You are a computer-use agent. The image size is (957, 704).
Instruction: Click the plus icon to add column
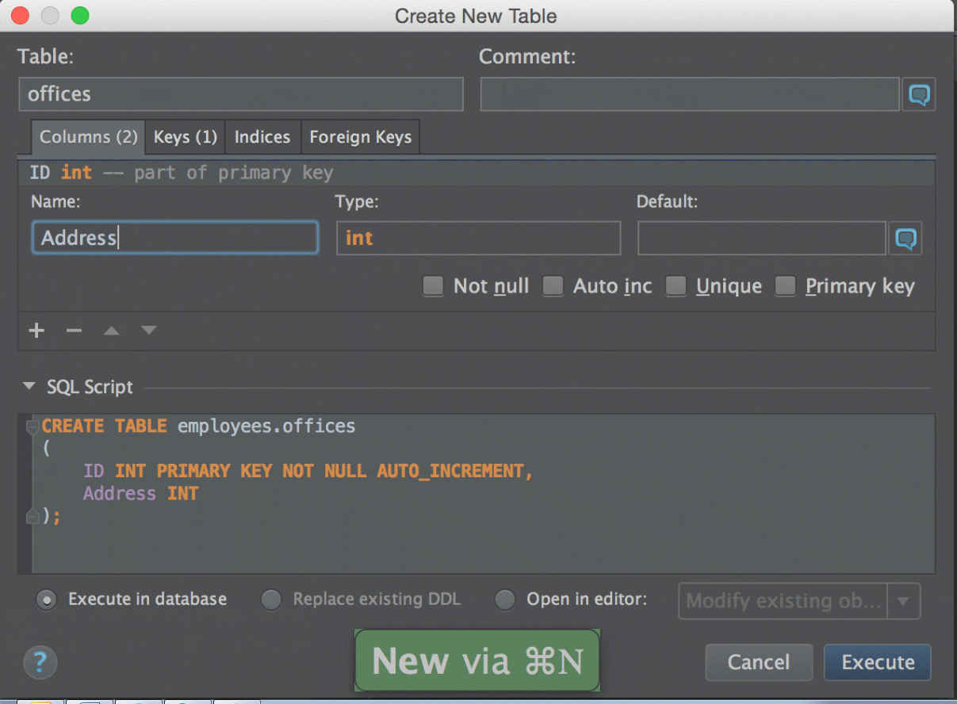[x=36, y=331]
